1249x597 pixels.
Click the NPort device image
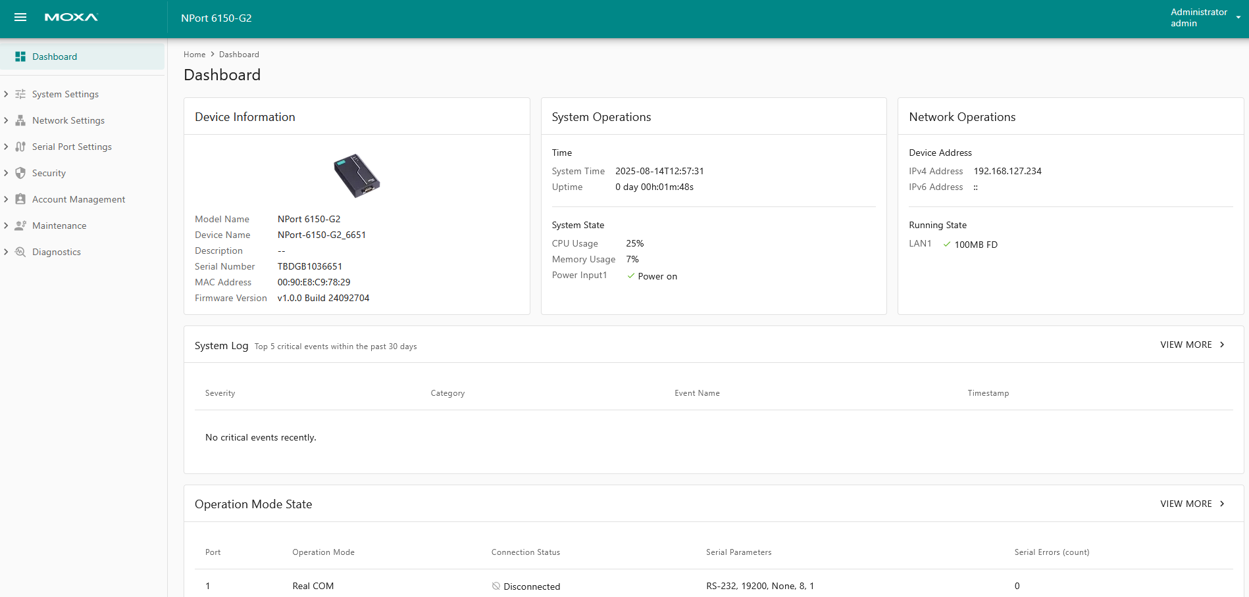click(x=357, y=176)
